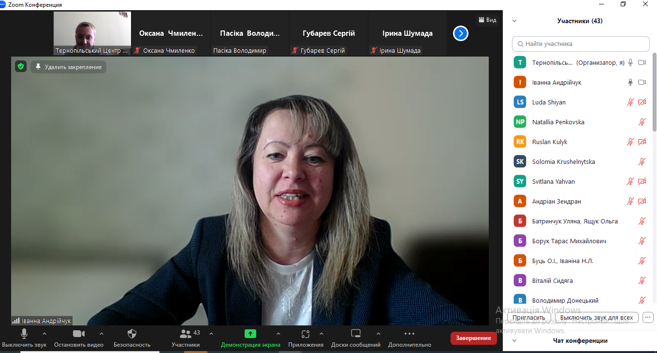Click Luda Shiyan muted microphone icon
The width and height of the screenshot is (657, 353).
pyautogui.click(x=630, y=102)
